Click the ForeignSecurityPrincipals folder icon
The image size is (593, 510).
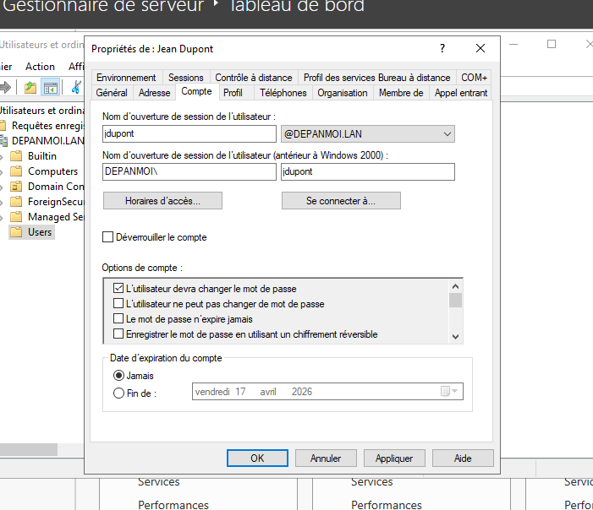tap(16, 202)
